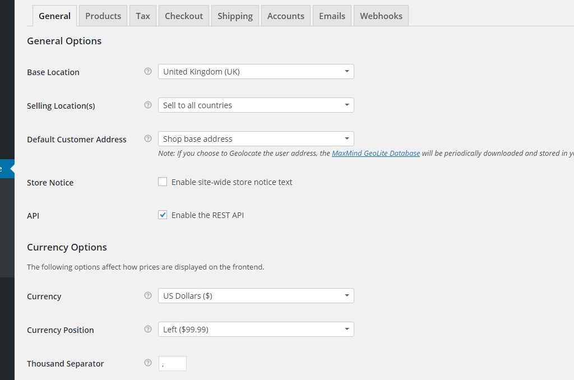574x380 pixels.
Task: Follow the MaxMind GeoLite Database link
Action: pyautogui.click(x=376, y=153)
